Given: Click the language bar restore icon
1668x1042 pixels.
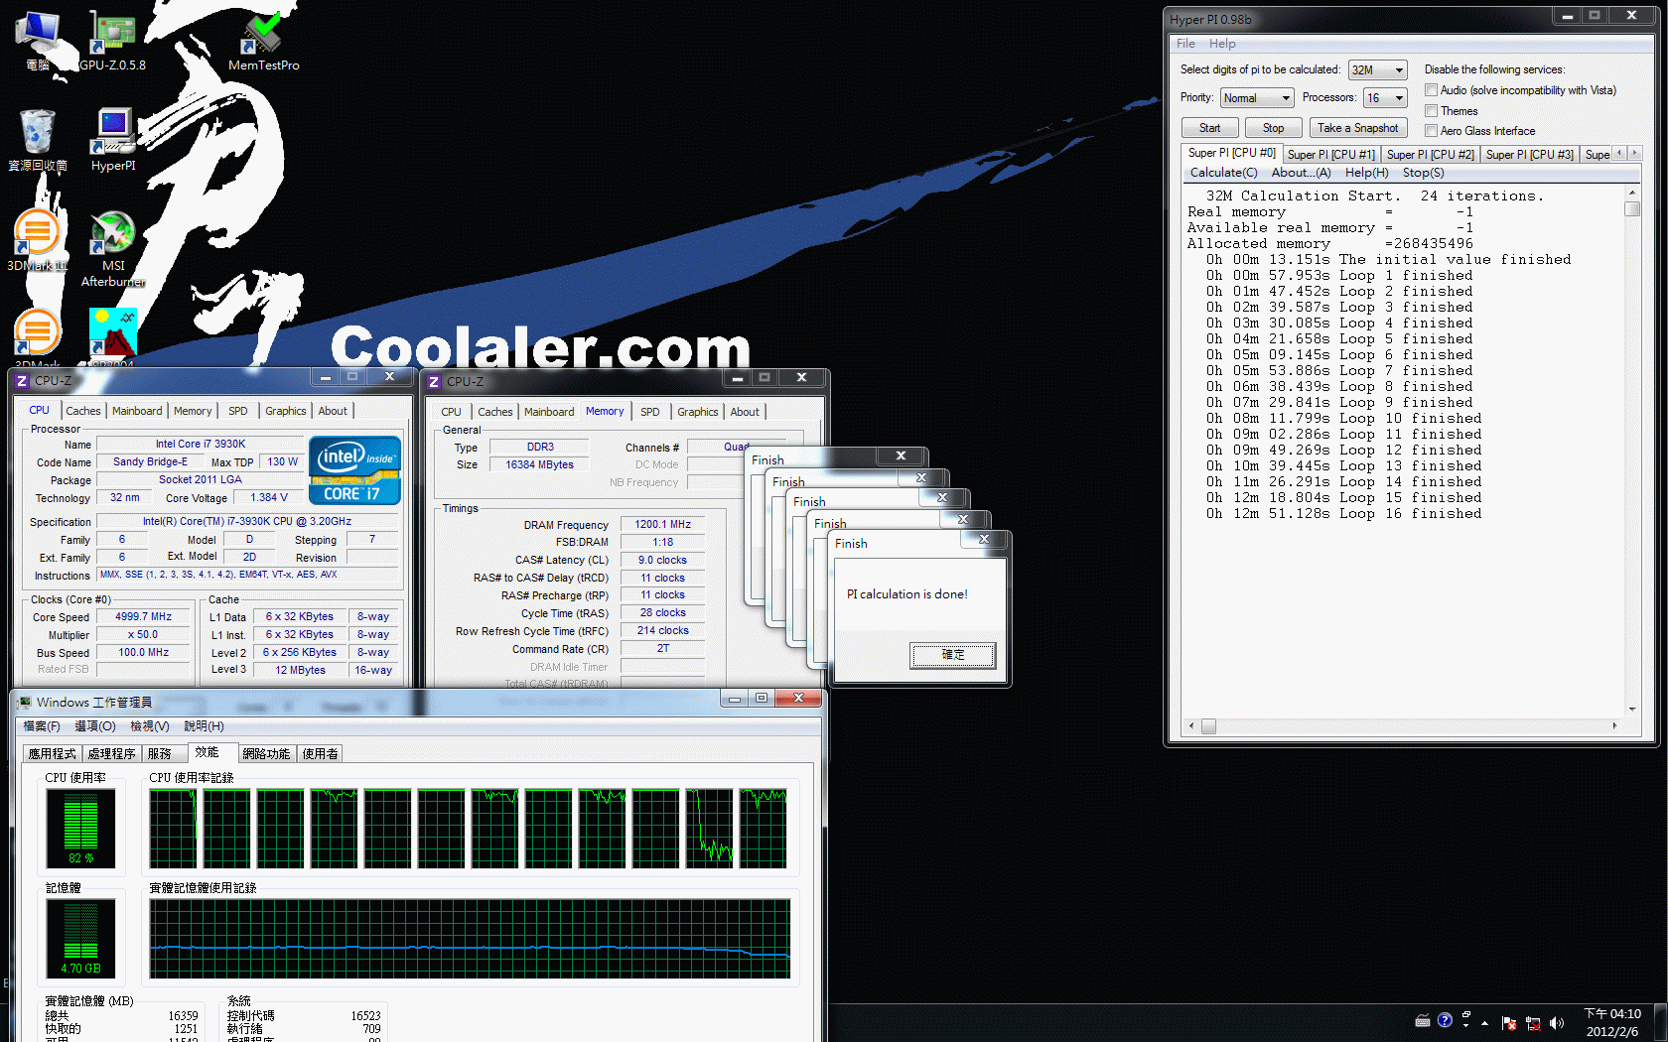Looking at the screenshot, I should coord(1466,1014).
